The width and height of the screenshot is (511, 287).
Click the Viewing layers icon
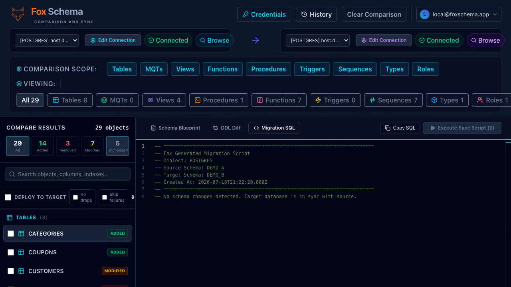pyautogui.click(x=19, y=84)
